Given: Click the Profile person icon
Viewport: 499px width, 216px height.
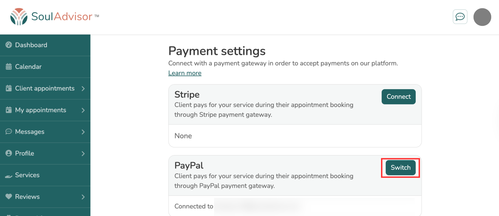Looking at the screenshot, I should (x=9, y=153).
